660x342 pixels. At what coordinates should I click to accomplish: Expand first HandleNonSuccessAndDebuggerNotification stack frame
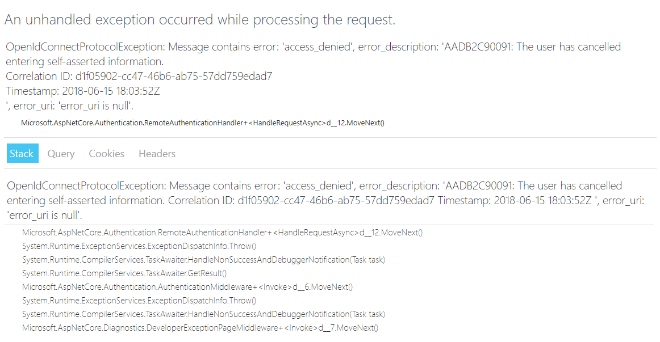coord(203,260)
